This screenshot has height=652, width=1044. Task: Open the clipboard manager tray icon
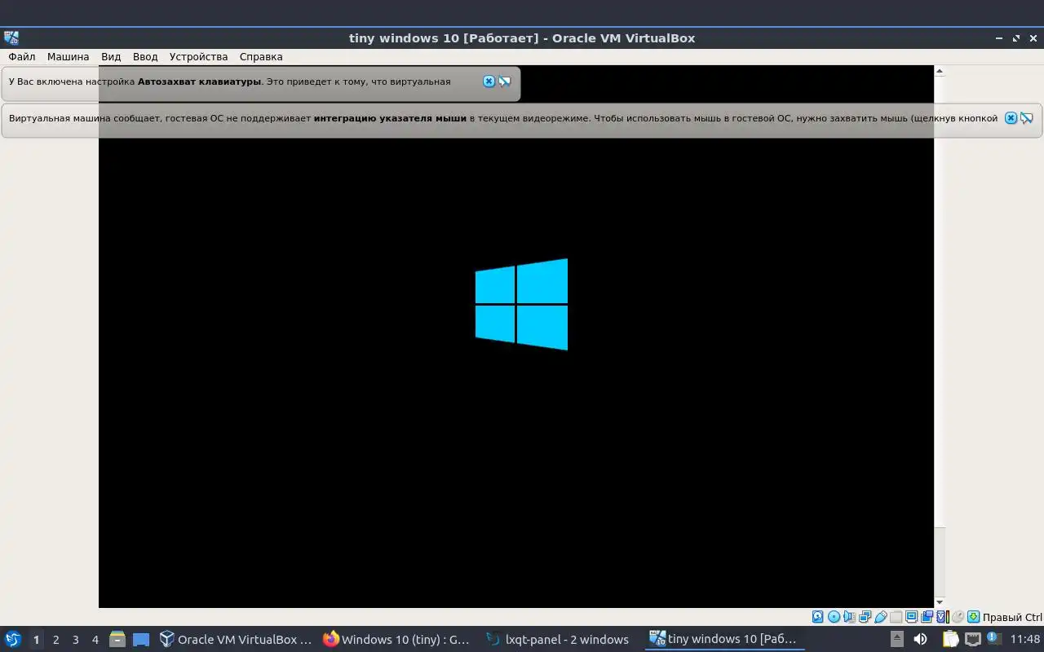tap(951, 638)
